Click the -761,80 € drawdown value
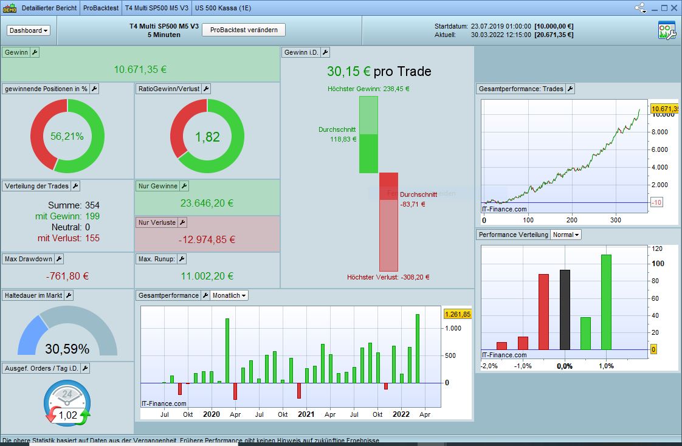682x446 pixels. point(67,276)
